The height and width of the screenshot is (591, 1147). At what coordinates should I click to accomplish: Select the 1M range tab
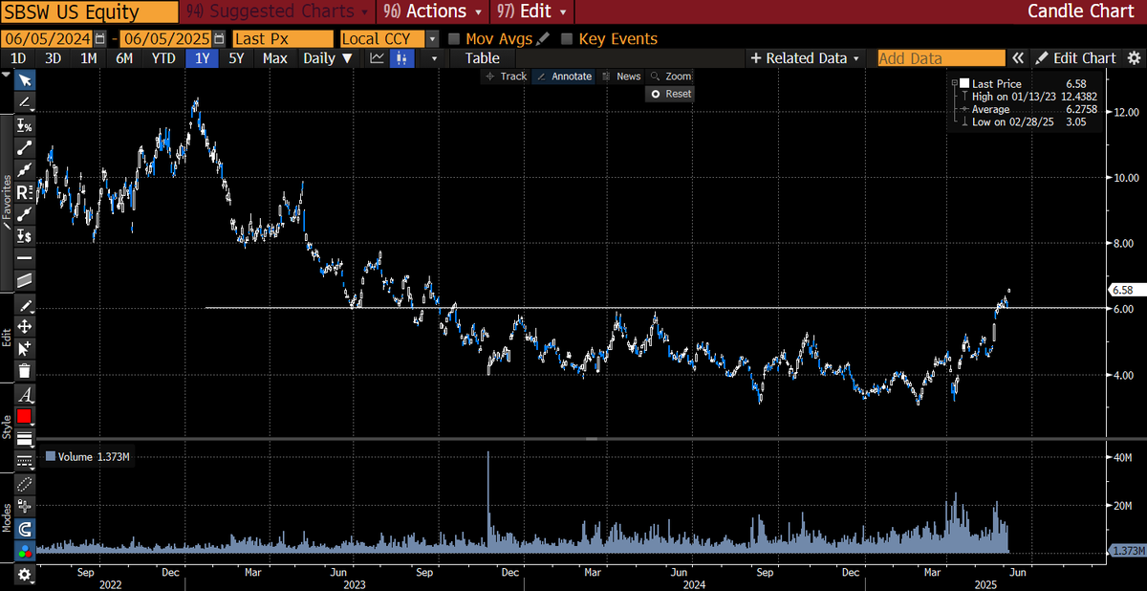(x=88, y=58)
